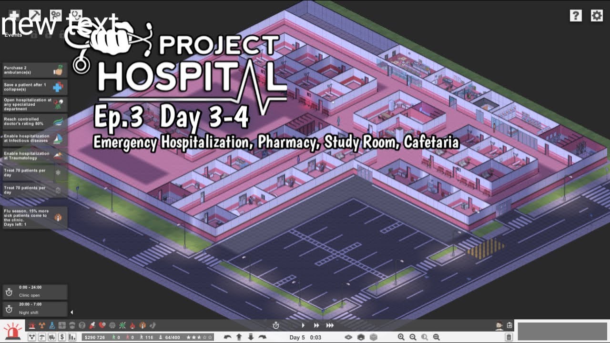This screenshot has height=343, width=610.
Task: Click the stopwatch icon in the speed bar
Action: (276, 325)
